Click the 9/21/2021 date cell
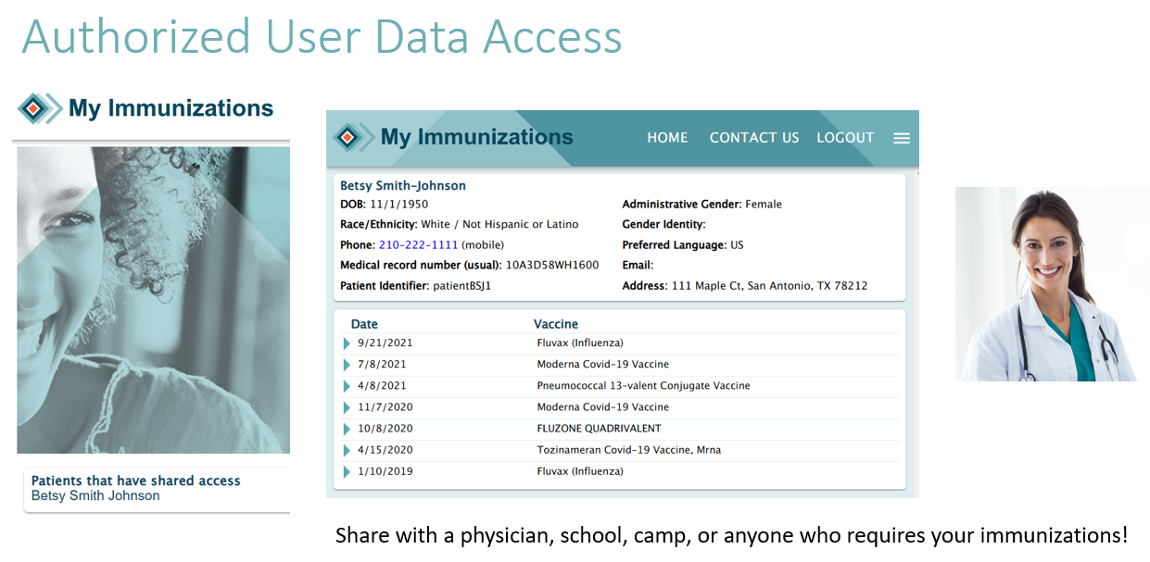This screenshot has width=1150, height=562. 385,343
